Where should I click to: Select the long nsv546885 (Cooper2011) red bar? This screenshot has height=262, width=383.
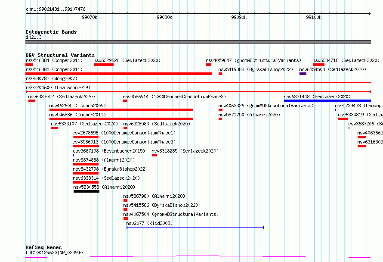click(x=118, y=74)
